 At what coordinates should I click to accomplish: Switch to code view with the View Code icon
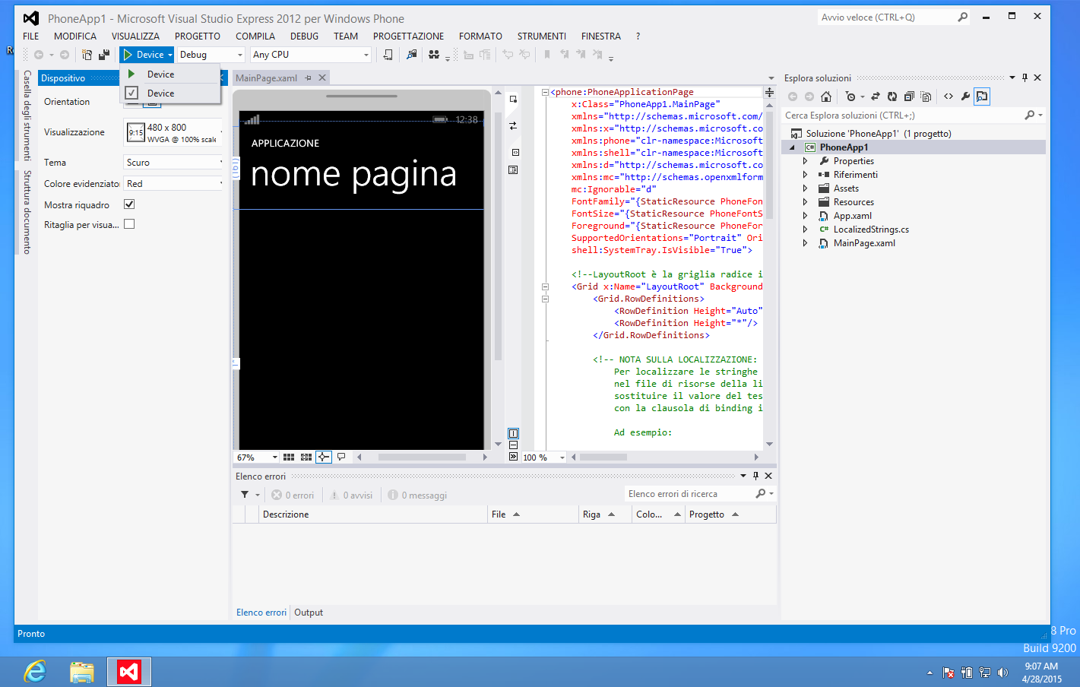point(949,97)
